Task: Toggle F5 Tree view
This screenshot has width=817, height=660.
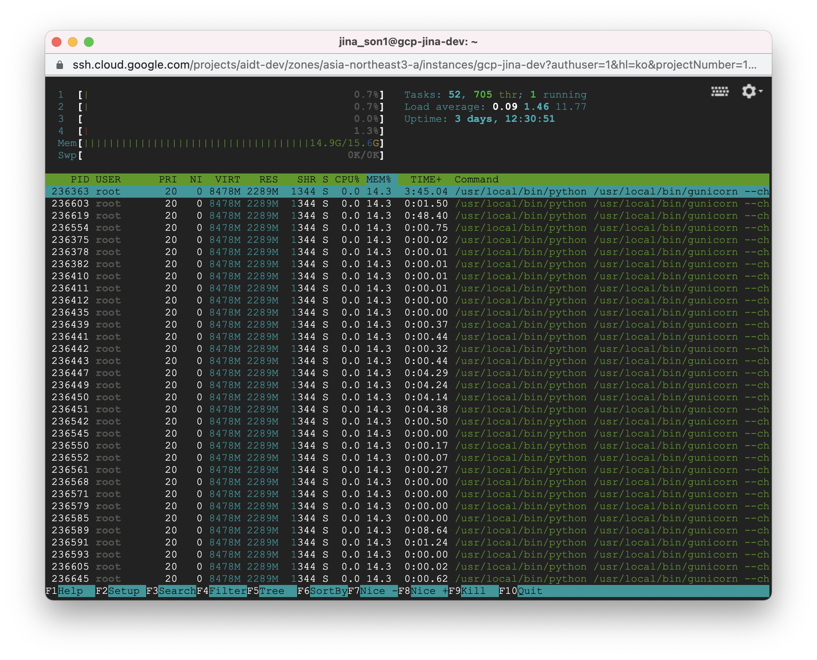Action: (271, 591)
